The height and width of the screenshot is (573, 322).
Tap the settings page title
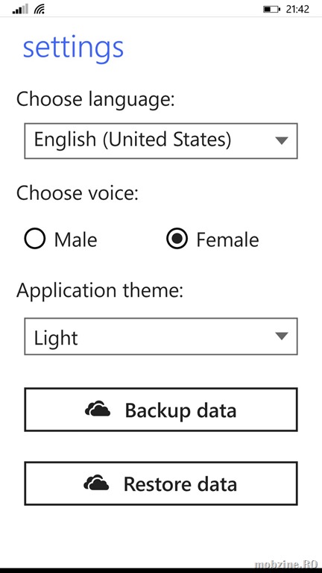pyautogui.click(x=73, y=48)
